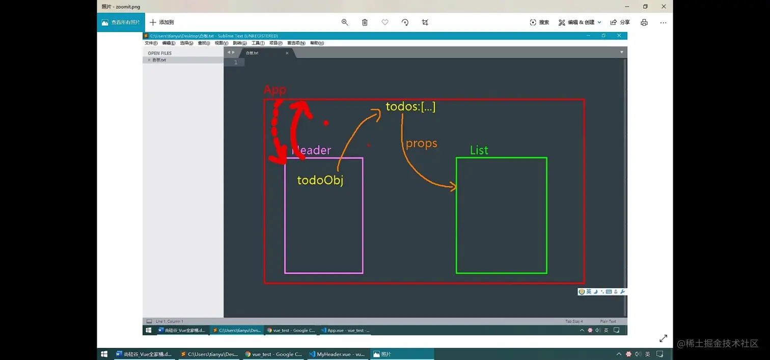Image resolution: width=770 pixels, height=360 pixels.
Task: Open 项目(P) menu in pictured Sublime Text
Action: tap(276, 43)
